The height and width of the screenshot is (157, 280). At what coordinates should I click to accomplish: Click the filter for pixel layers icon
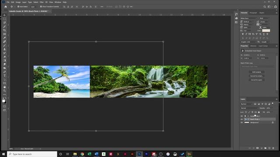255,104
